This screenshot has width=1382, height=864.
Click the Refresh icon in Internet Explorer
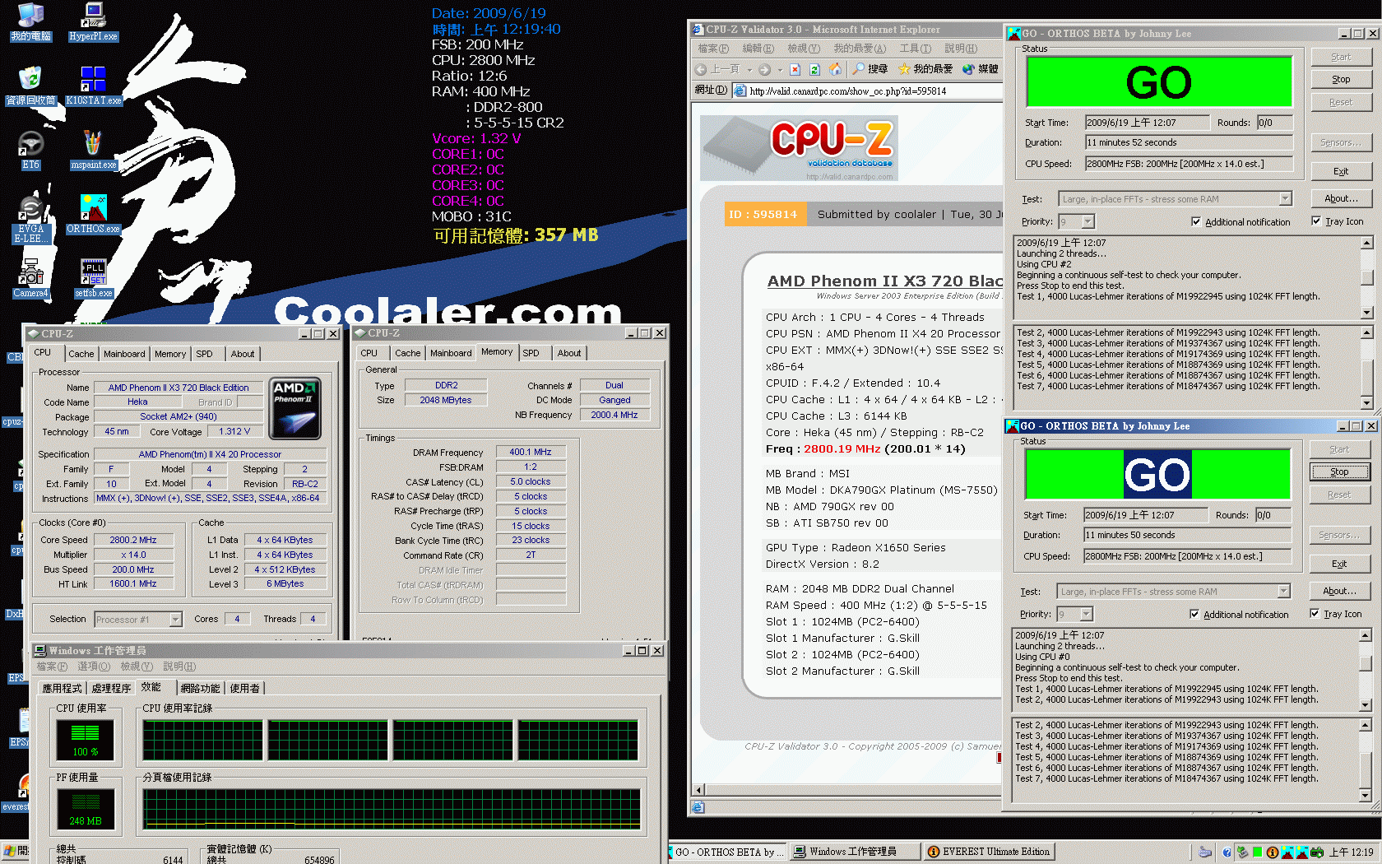click(814, 69)
